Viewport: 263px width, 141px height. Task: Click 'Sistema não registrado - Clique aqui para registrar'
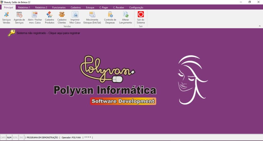[48, 33]
